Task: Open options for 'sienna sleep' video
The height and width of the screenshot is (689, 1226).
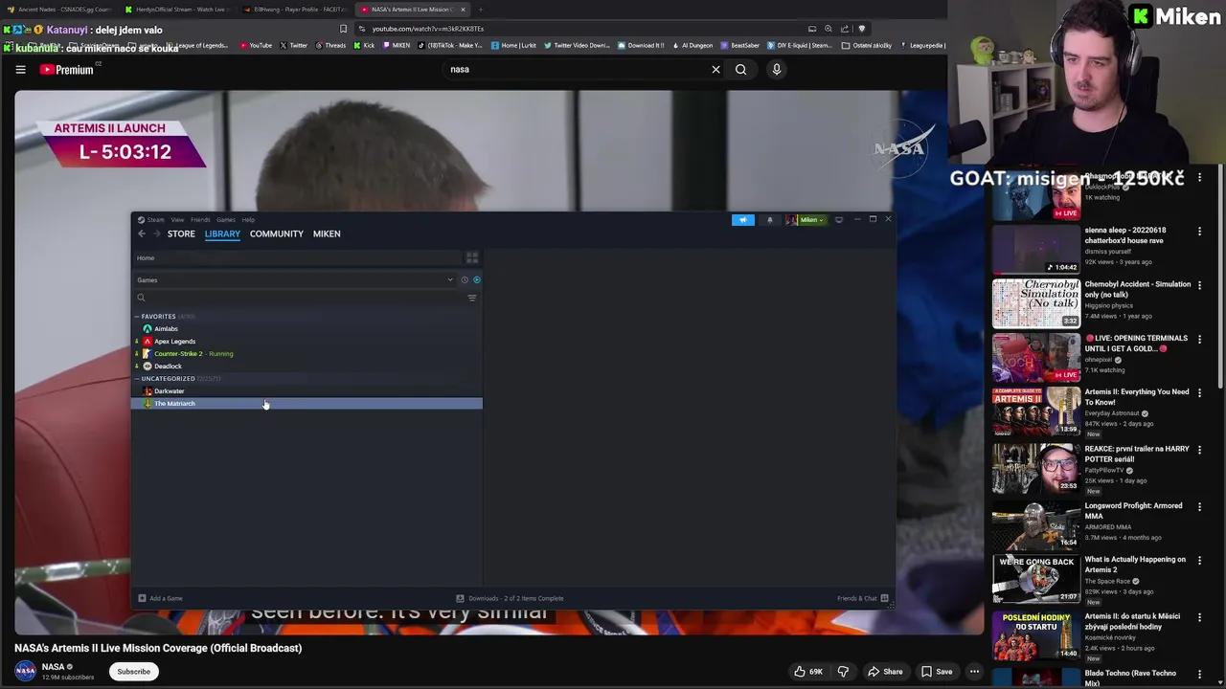Action: coord(1199,232)
